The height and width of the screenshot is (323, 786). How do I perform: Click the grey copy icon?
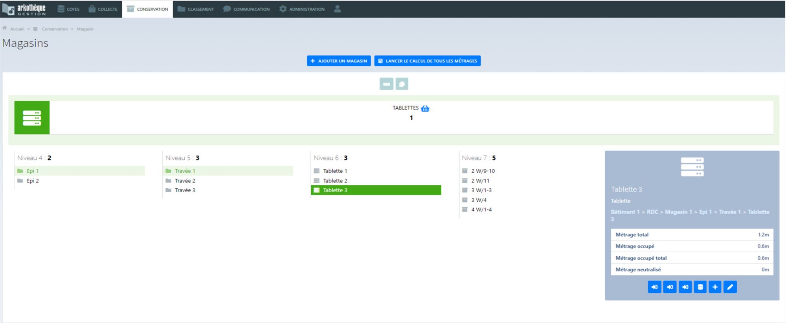pos(402,84)
